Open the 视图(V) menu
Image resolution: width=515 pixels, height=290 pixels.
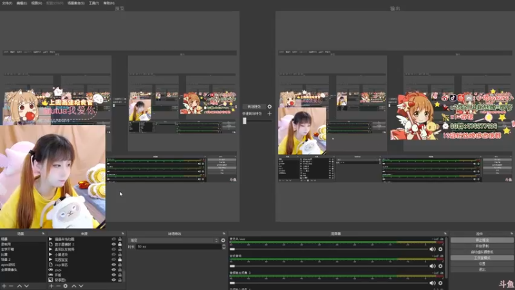click(x=37, y=3)
